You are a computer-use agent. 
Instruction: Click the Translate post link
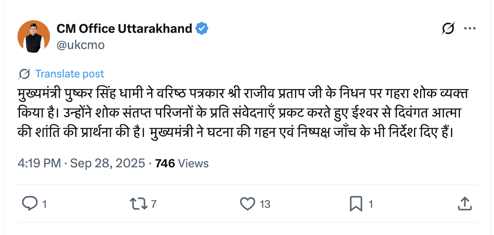point(69,74)
